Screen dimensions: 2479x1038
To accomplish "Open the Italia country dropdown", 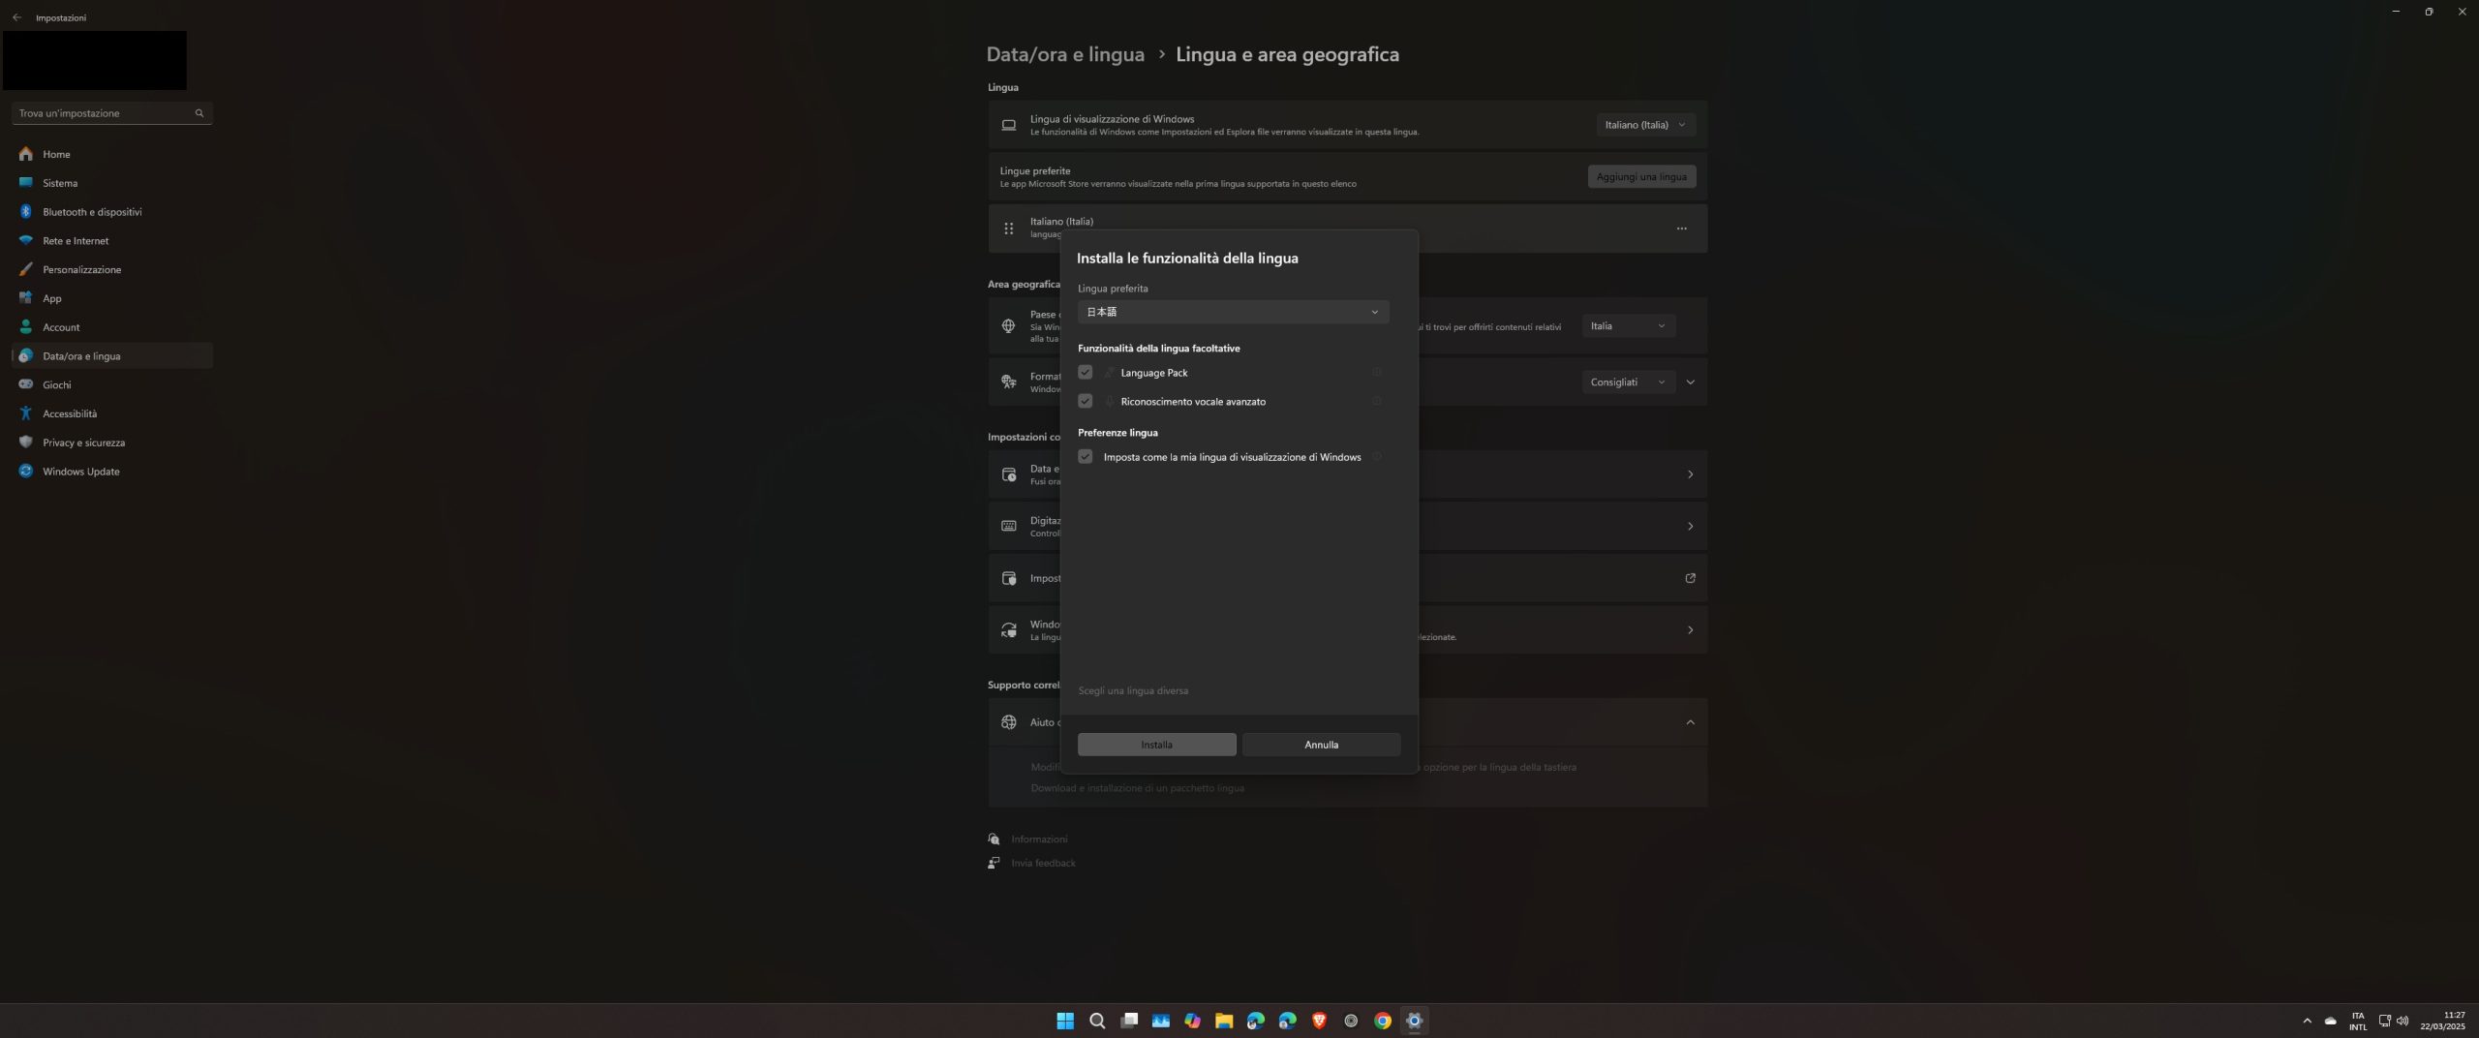I will (x=1629, y=326).
